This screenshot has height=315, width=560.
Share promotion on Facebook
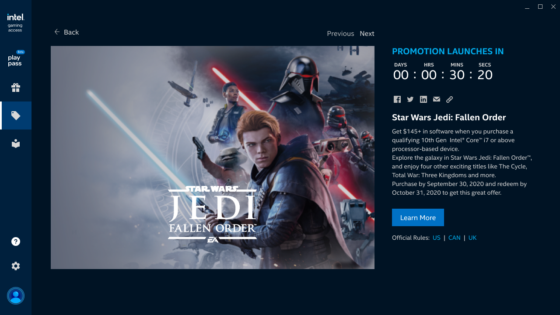pyautogui.click(x=397, y=99)
